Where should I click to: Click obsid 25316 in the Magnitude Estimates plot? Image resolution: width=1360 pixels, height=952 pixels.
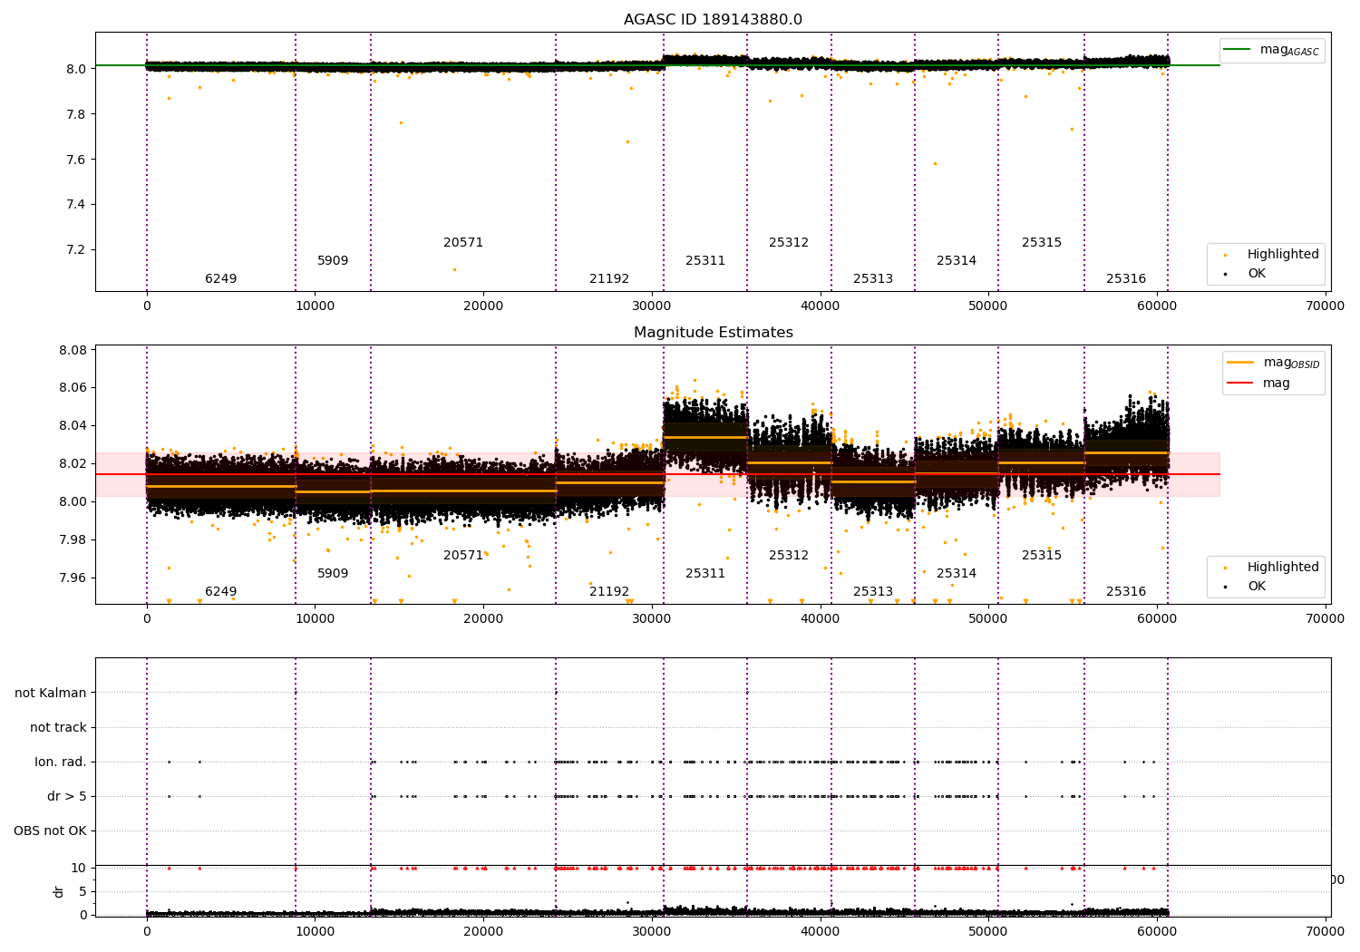click(1126, 592)
